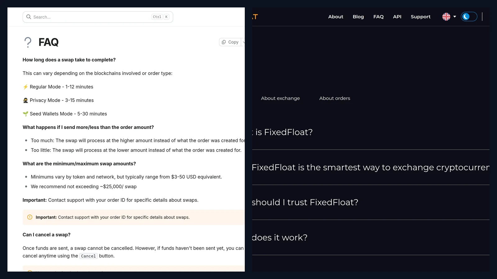Select 'What are the minimum/maximum swap amounts?' heading
The image size is (497, 279).
point(79,164)
